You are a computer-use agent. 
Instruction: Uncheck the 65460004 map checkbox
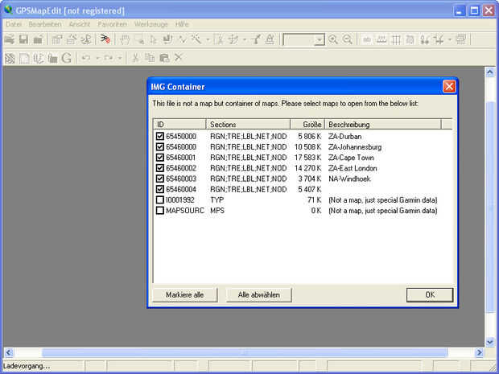159,189
